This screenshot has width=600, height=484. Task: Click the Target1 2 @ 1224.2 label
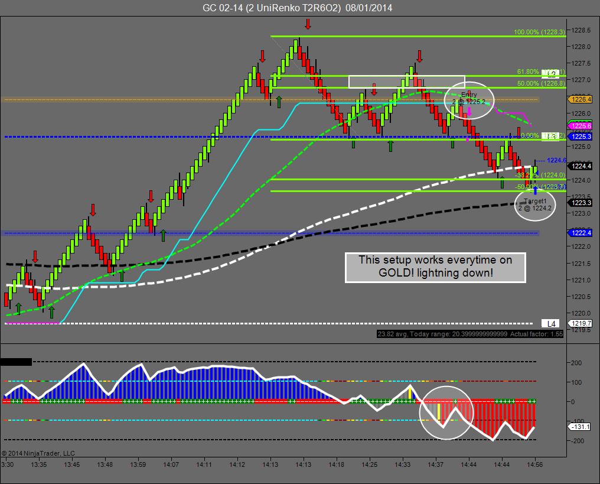click(x=535, y=204)
